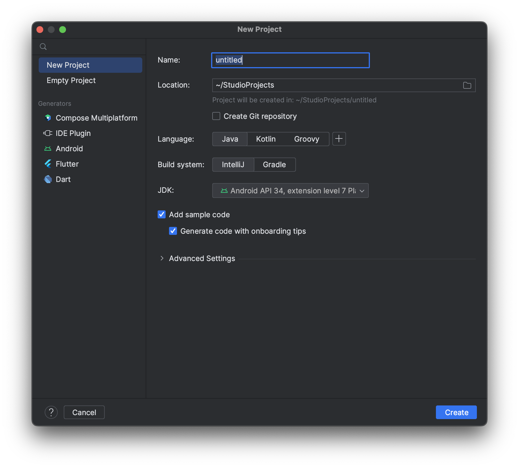Select Kotlin as the language
519x468 pixels.
pyautogui.click(x=266, y=139)
